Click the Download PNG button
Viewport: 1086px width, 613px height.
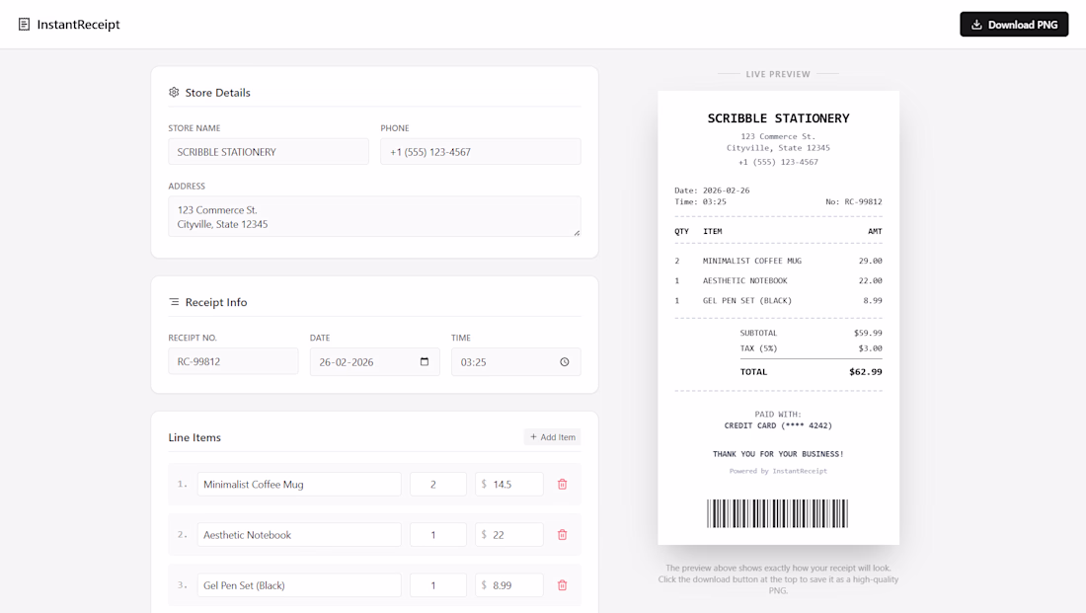[x=1013, y=25]
